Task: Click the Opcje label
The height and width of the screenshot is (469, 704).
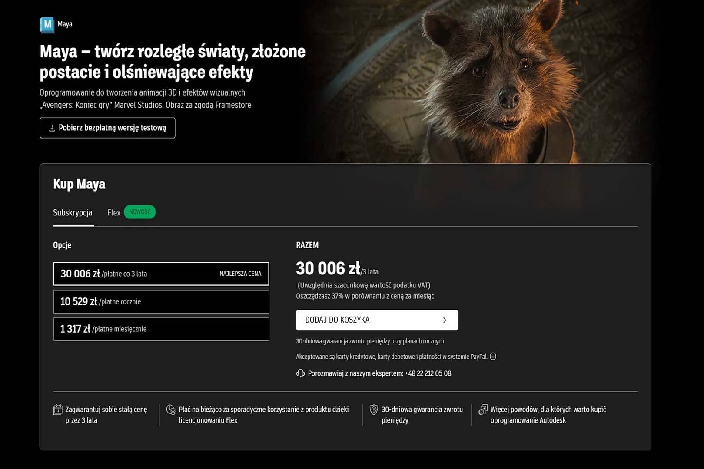Action: (62, 245)
